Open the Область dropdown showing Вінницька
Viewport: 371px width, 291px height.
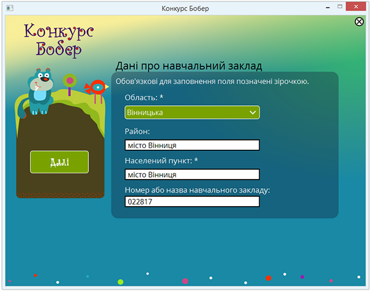pos(185,112)
